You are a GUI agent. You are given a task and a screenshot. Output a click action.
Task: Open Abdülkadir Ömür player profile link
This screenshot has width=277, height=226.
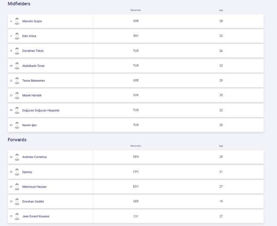(33, 66)
